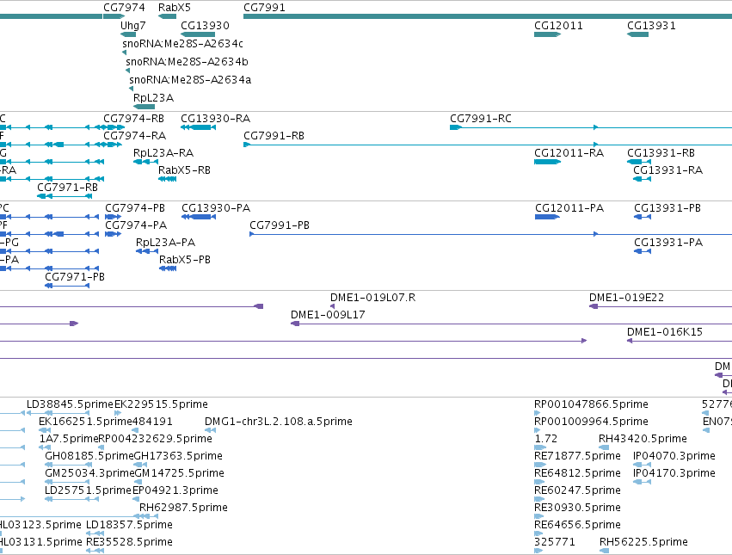Select transcript CG12011-RA
The width and height of the screenshot is (732, 555).
pos(569,153)
